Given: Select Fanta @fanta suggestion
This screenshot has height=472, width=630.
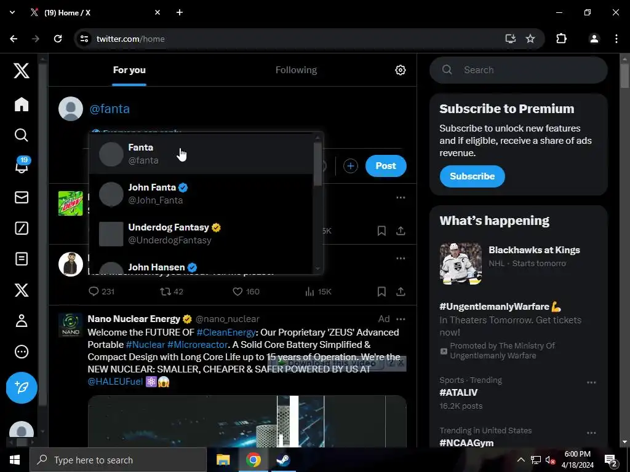Looking at the screenshot, I should pos(201,154).
